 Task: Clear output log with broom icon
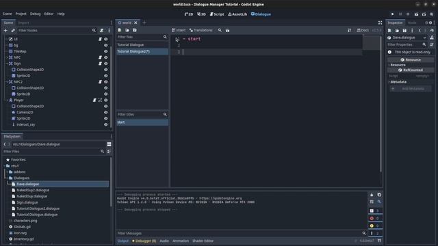(x=372, y=195)
